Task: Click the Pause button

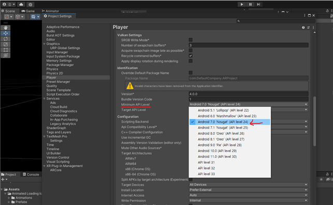Action: click(x=250, y=4)
